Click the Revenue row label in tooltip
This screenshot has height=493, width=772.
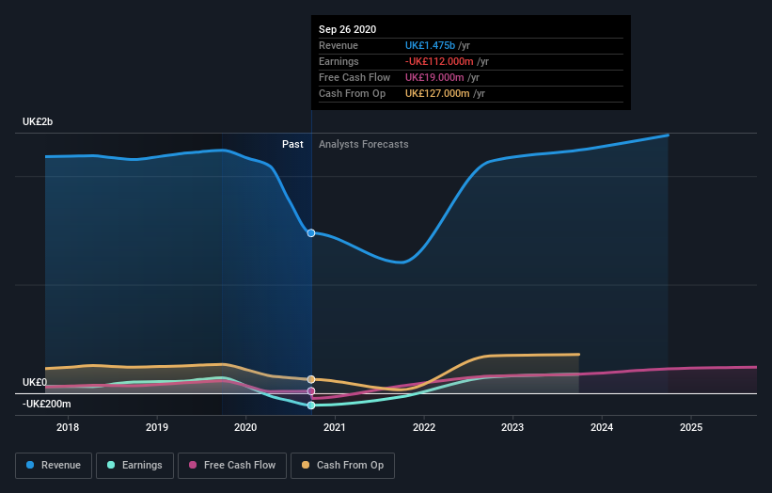pos(339,45)
